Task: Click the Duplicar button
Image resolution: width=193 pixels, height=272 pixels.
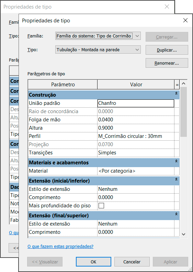Action: [x=167, y=50]
